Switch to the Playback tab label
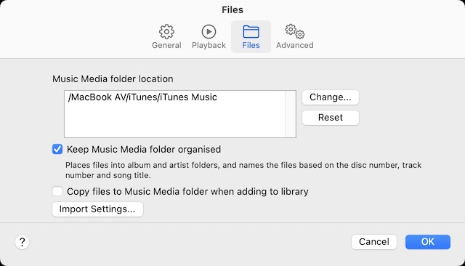465x266 pixels. (x=209, y=45)
